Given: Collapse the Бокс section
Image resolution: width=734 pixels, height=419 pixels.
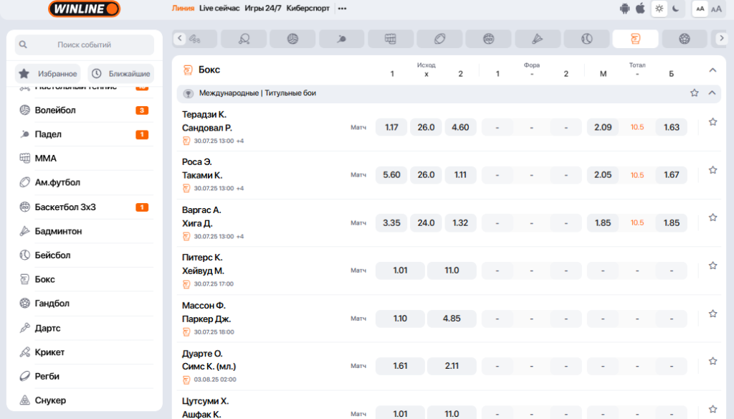Looking at the screenshot, I should coord(712,70).
